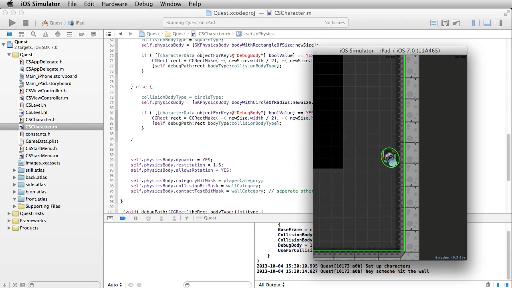Pause program execution in debug bar
Image resolution: width=512 pixels, height=288 pixels.
pos(136,218)
